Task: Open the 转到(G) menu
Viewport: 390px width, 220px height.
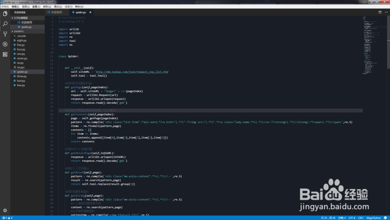Action: [47, 7]
